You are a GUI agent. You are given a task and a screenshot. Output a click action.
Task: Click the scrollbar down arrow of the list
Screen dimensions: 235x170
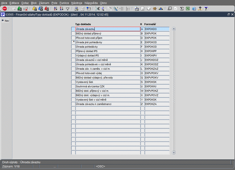point(174,153)
